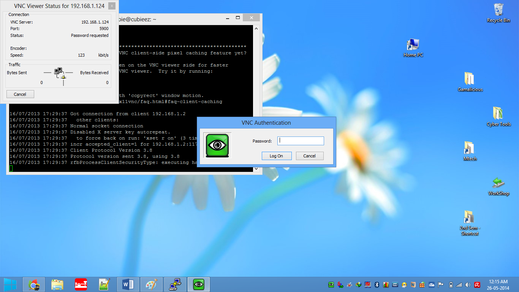Click the blocked monitor tray icon
Image resolution: width=519 pixels, height=292 pixels.
point(367,285)
